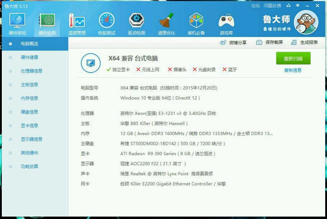
Task: Open the skin/theme icon in title bar
Action: (x=288, y=5)
